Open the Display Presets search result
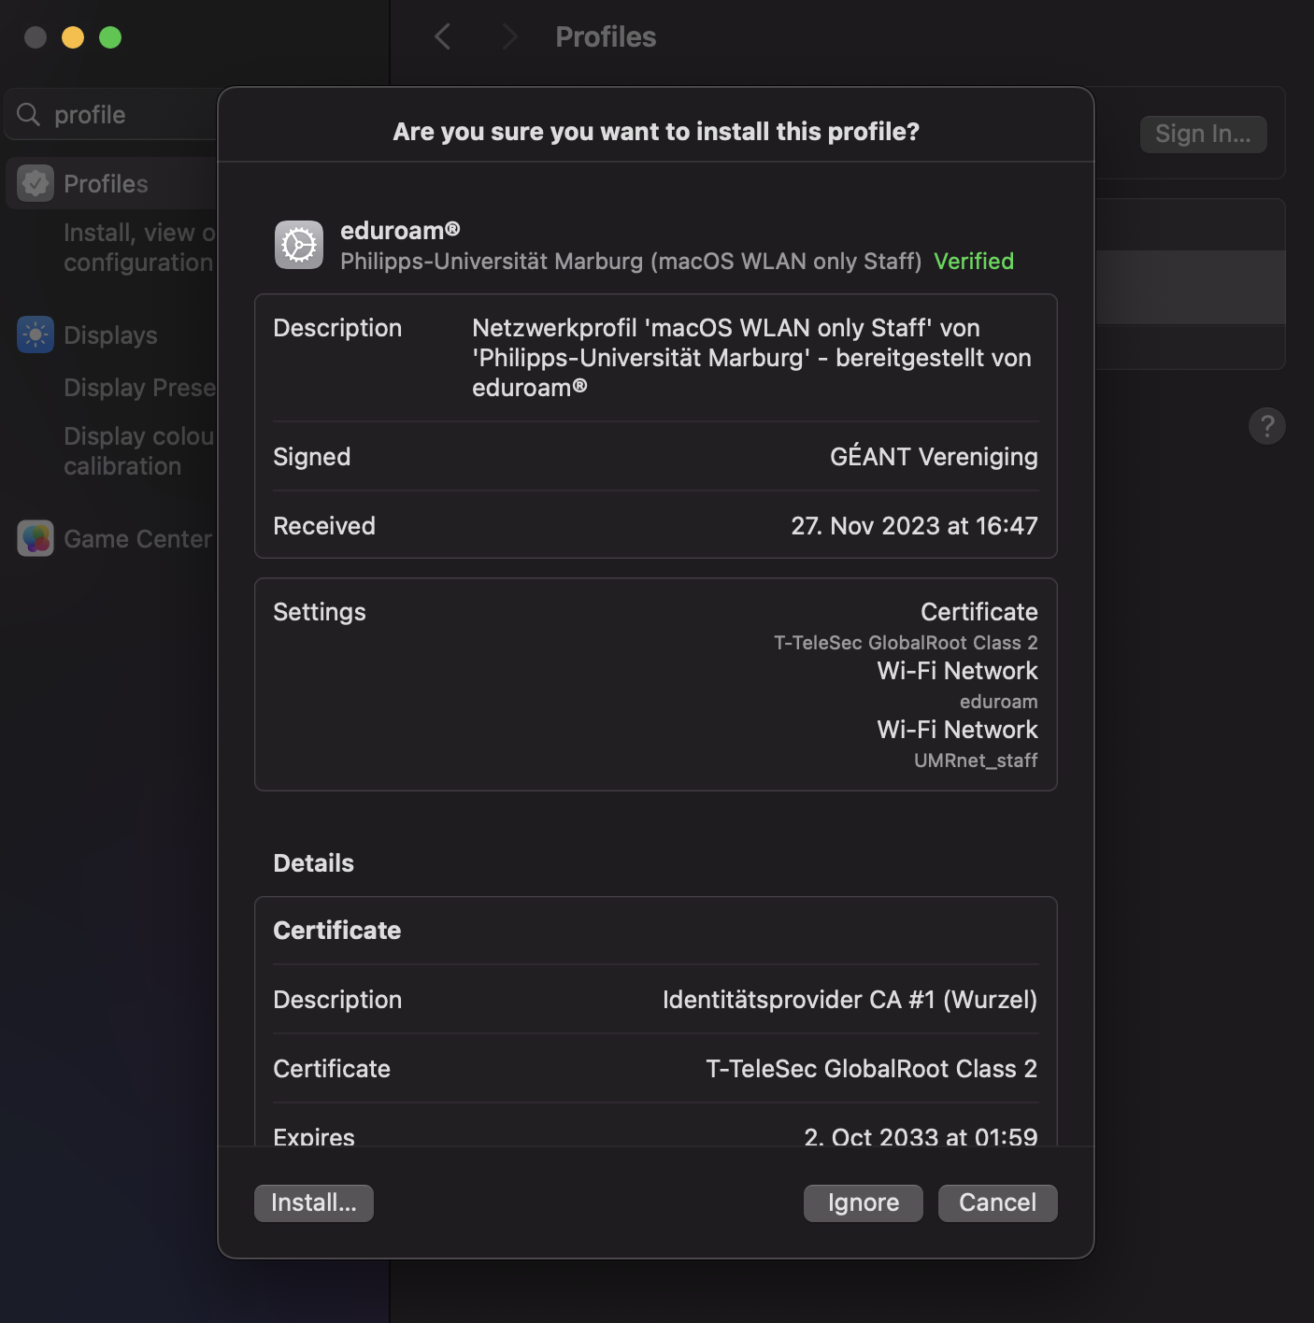 [140, 387]
